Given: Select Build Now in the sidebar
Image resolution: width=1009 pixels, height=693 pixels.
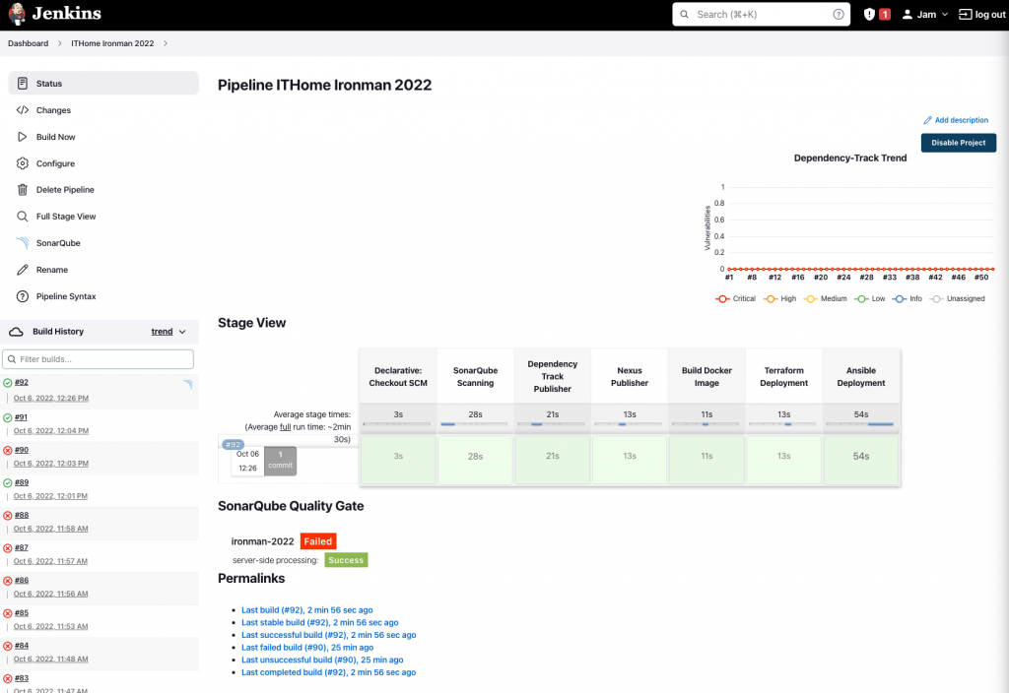Looking at the screenshot, I should [102, 137].
